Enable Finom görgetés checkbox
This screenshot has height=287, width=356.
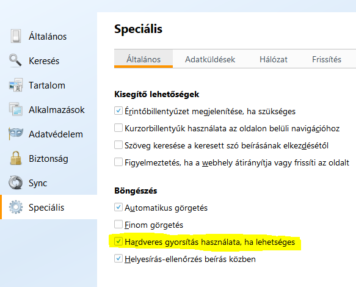(x=118, y=224)
